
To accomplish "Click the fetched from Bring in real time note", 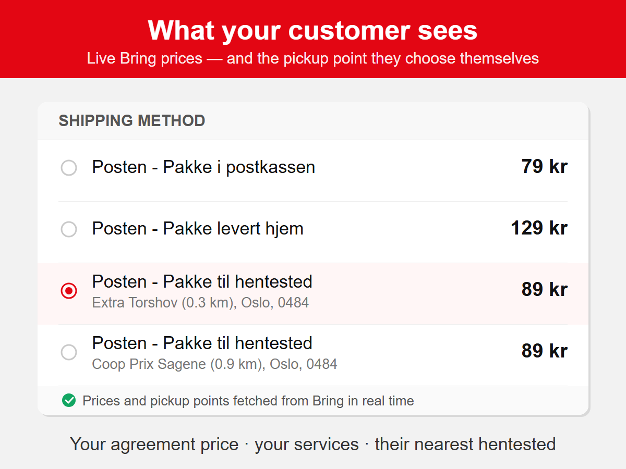I will (248, 401).
